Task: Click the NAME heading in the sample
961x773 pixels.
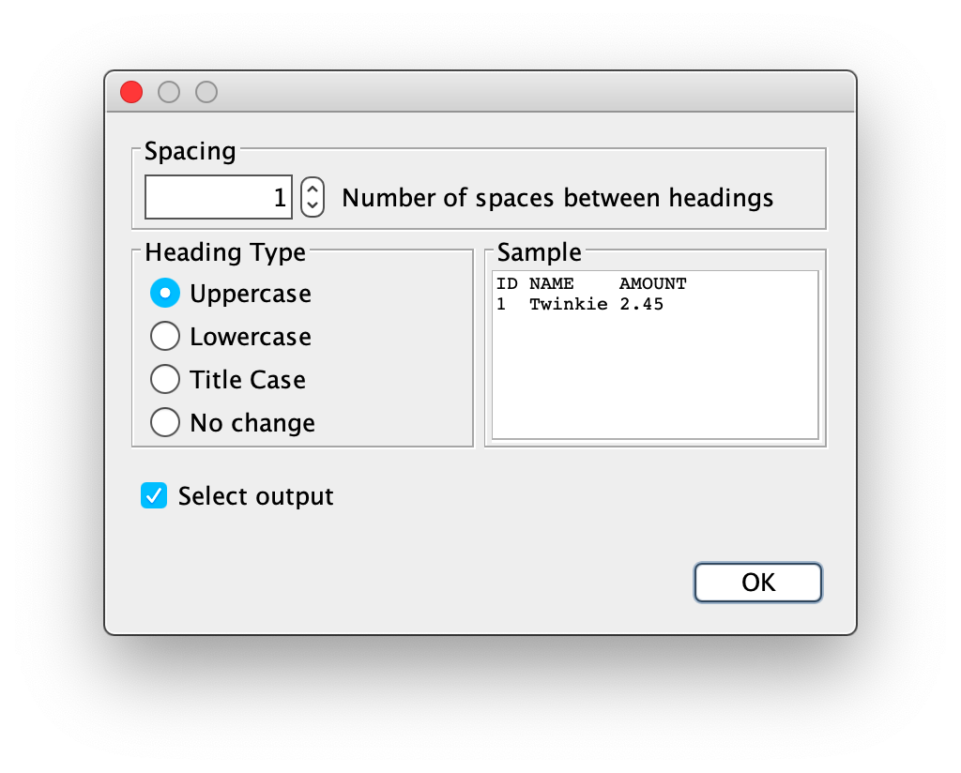Action: [552, 283]
